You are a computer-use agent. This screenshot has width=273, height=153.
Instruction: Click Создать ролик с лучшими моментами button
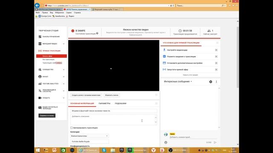[86, 95]
